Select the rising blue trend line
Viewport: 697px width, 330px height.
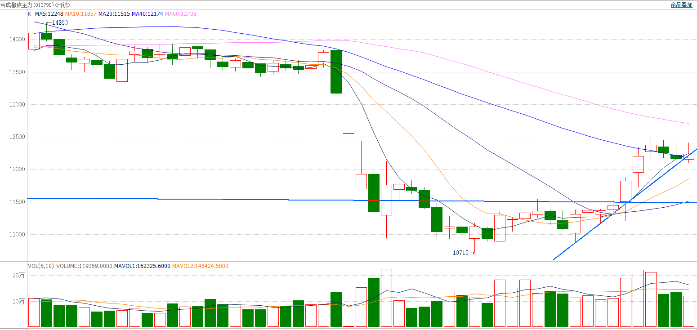coord(625,205)
